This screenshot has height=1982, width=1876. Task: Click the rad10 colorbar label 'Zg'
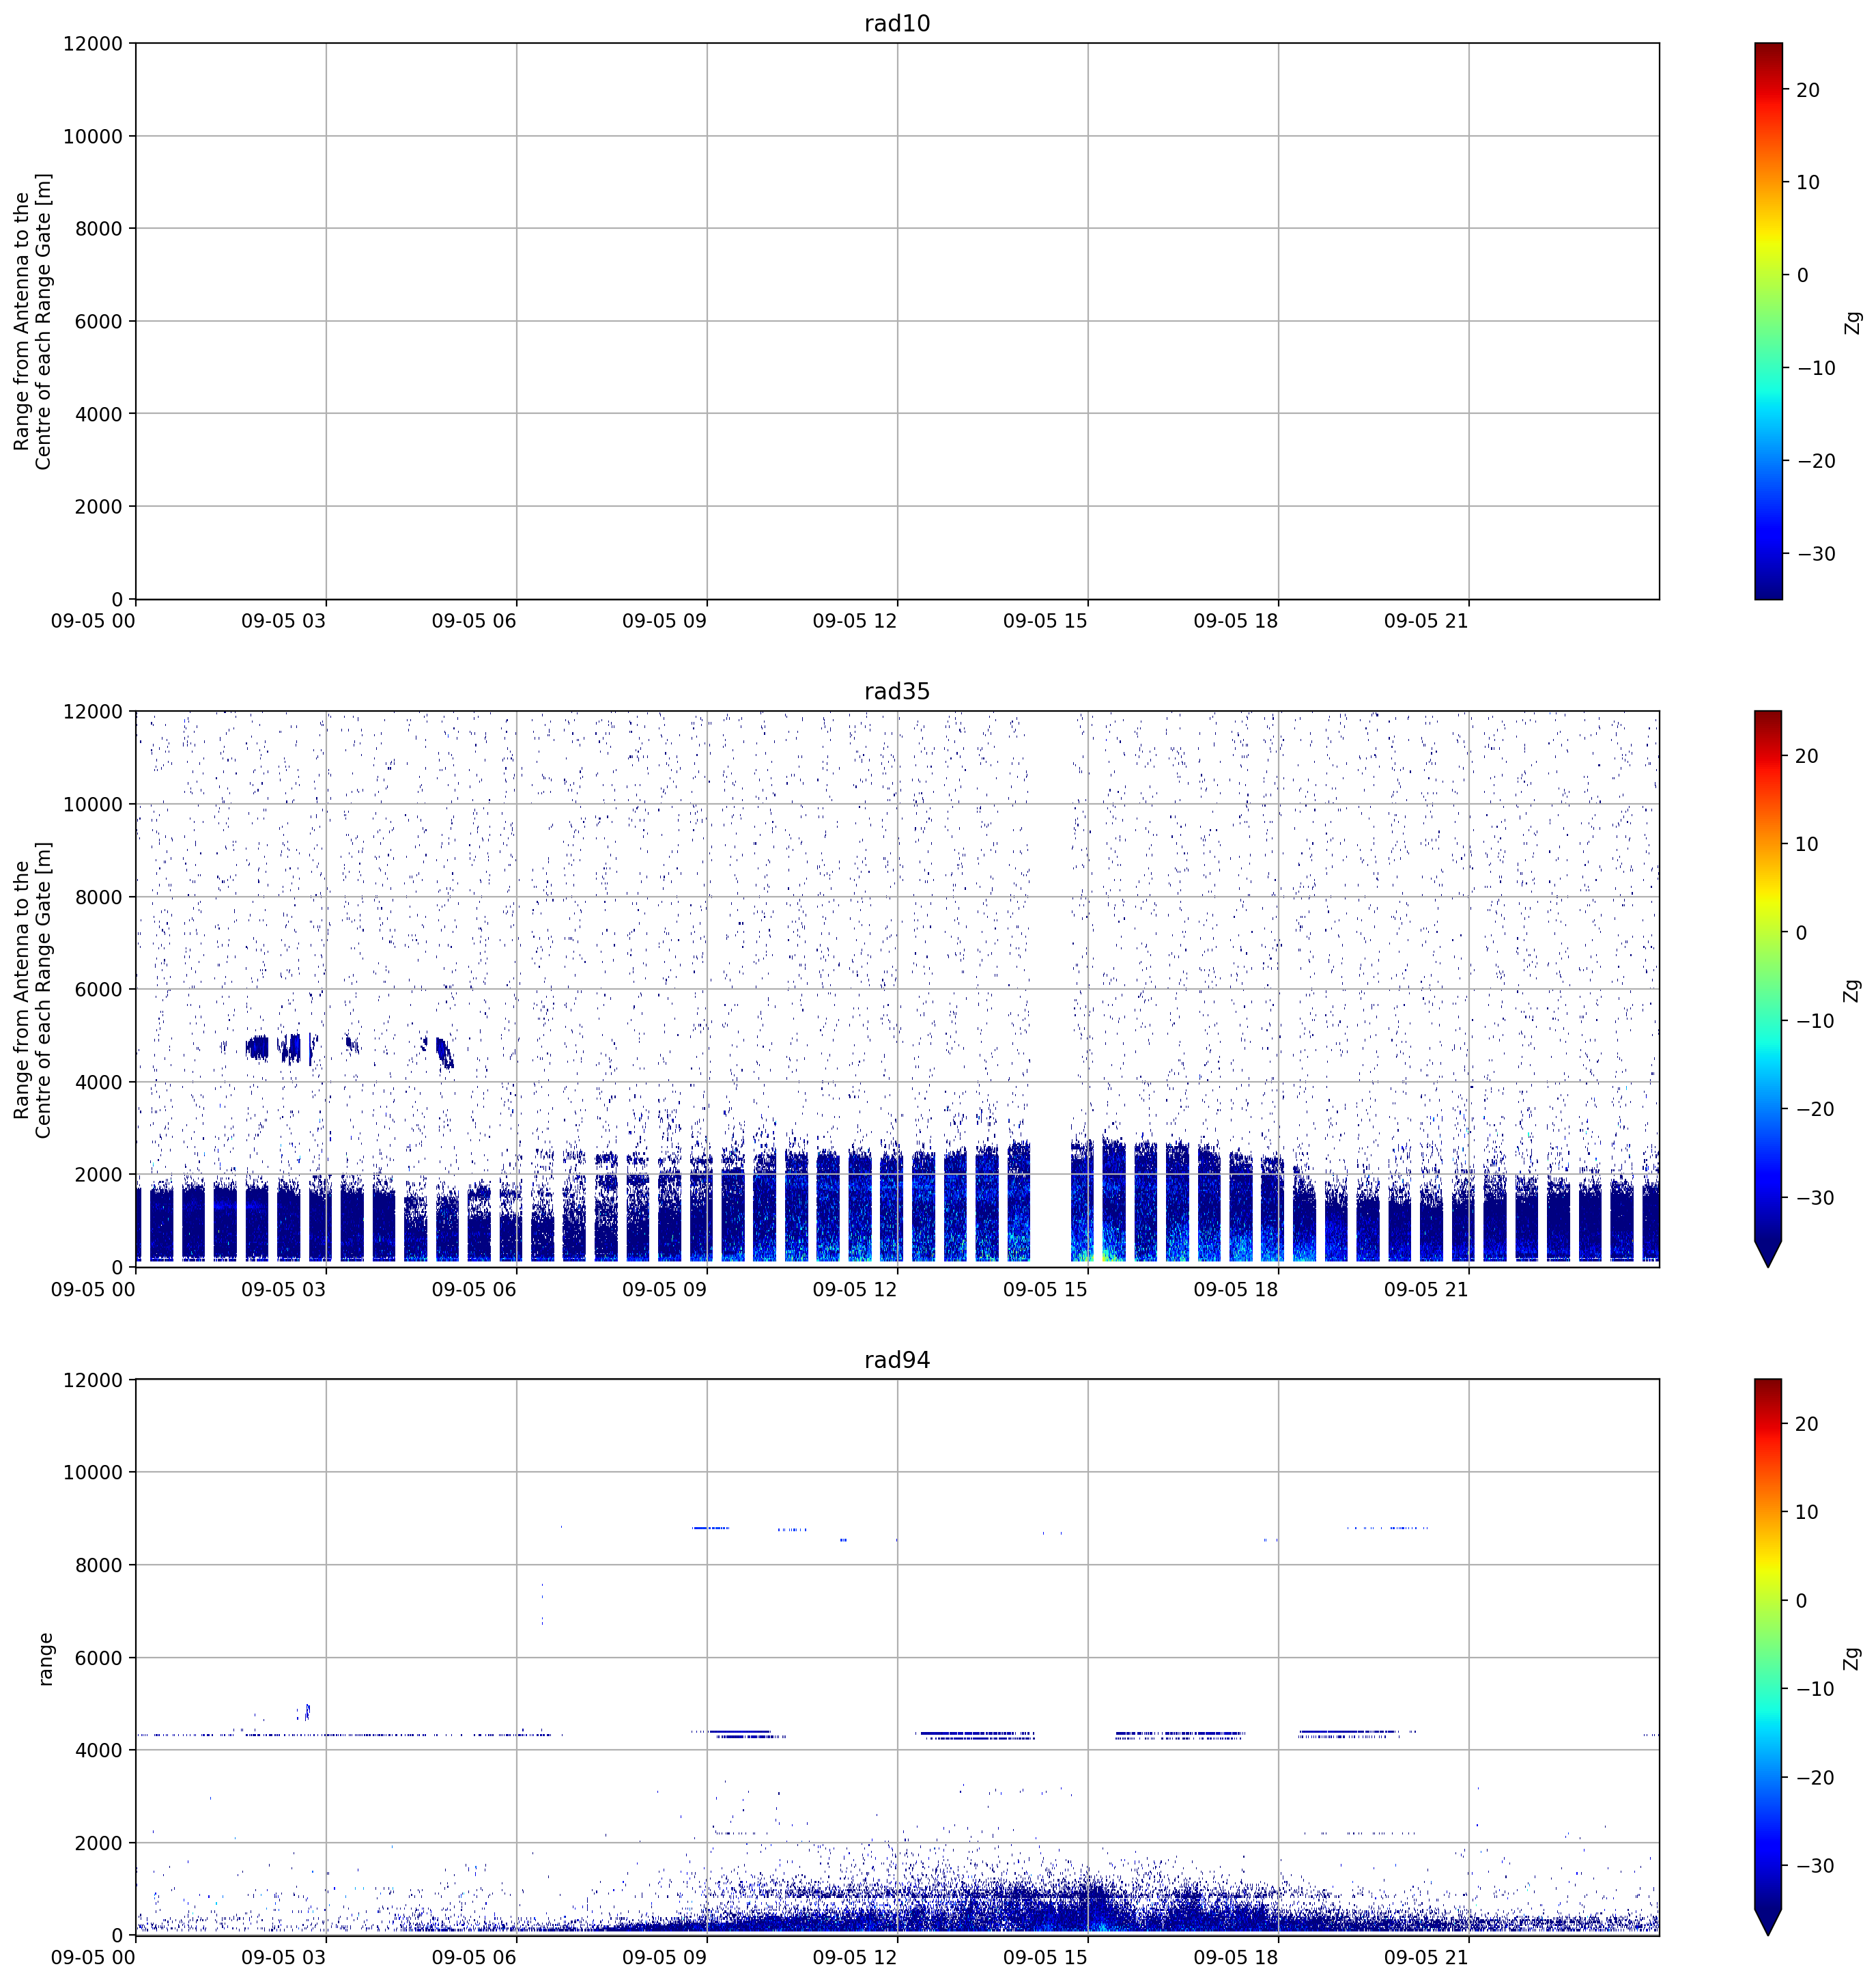[1853, 322]
